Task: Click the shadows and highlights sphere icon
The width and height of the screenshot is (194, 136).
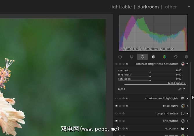Action: [183, 98]
